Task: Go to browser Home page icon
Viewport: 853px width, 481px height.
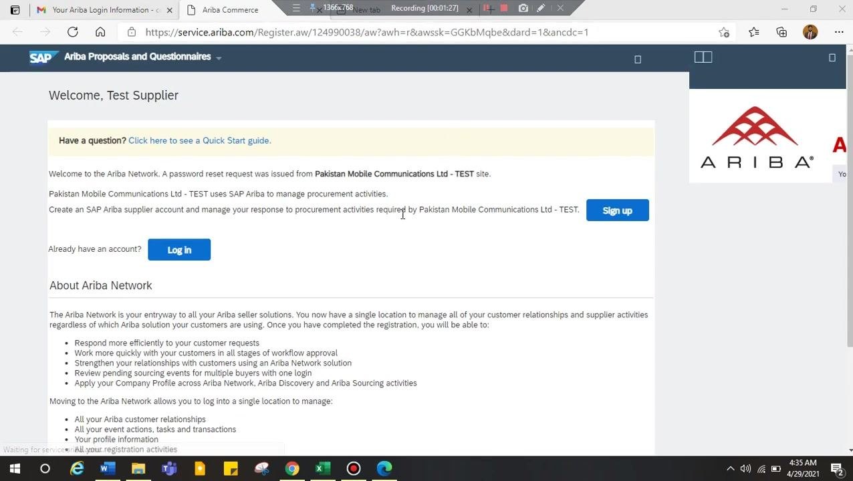Action: tap(100, 32)
